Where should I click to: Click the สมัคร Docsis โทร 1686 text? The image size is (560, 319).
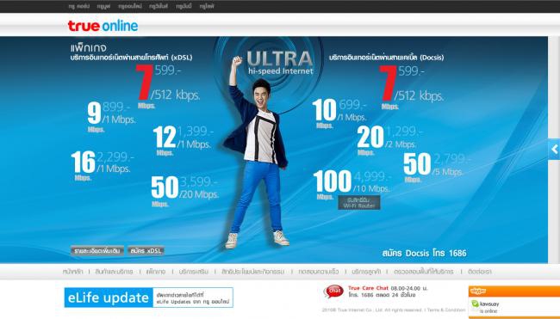(x=424, y=253)
